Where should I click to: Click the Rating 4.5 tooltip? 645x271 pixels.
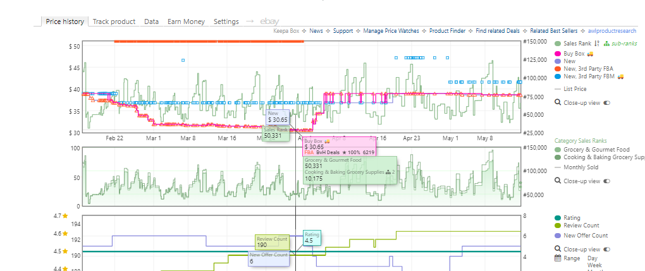[312, 238]
